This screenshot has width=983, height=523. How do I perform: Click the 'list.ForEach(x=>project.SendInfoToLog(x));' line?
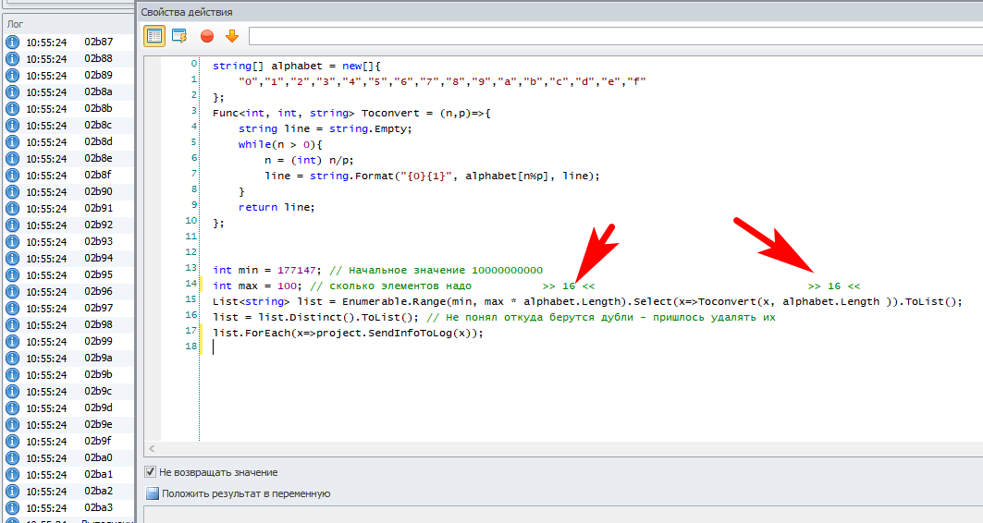click(x=348, y=334)
